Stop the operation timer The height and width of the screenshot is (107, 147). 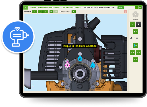pos(138,24)
